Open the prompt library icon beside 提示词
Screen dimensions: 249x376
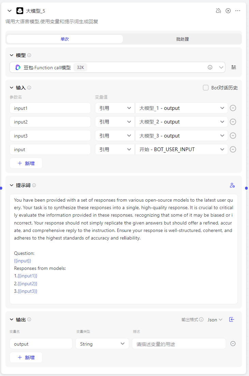(x=232, y=185)
